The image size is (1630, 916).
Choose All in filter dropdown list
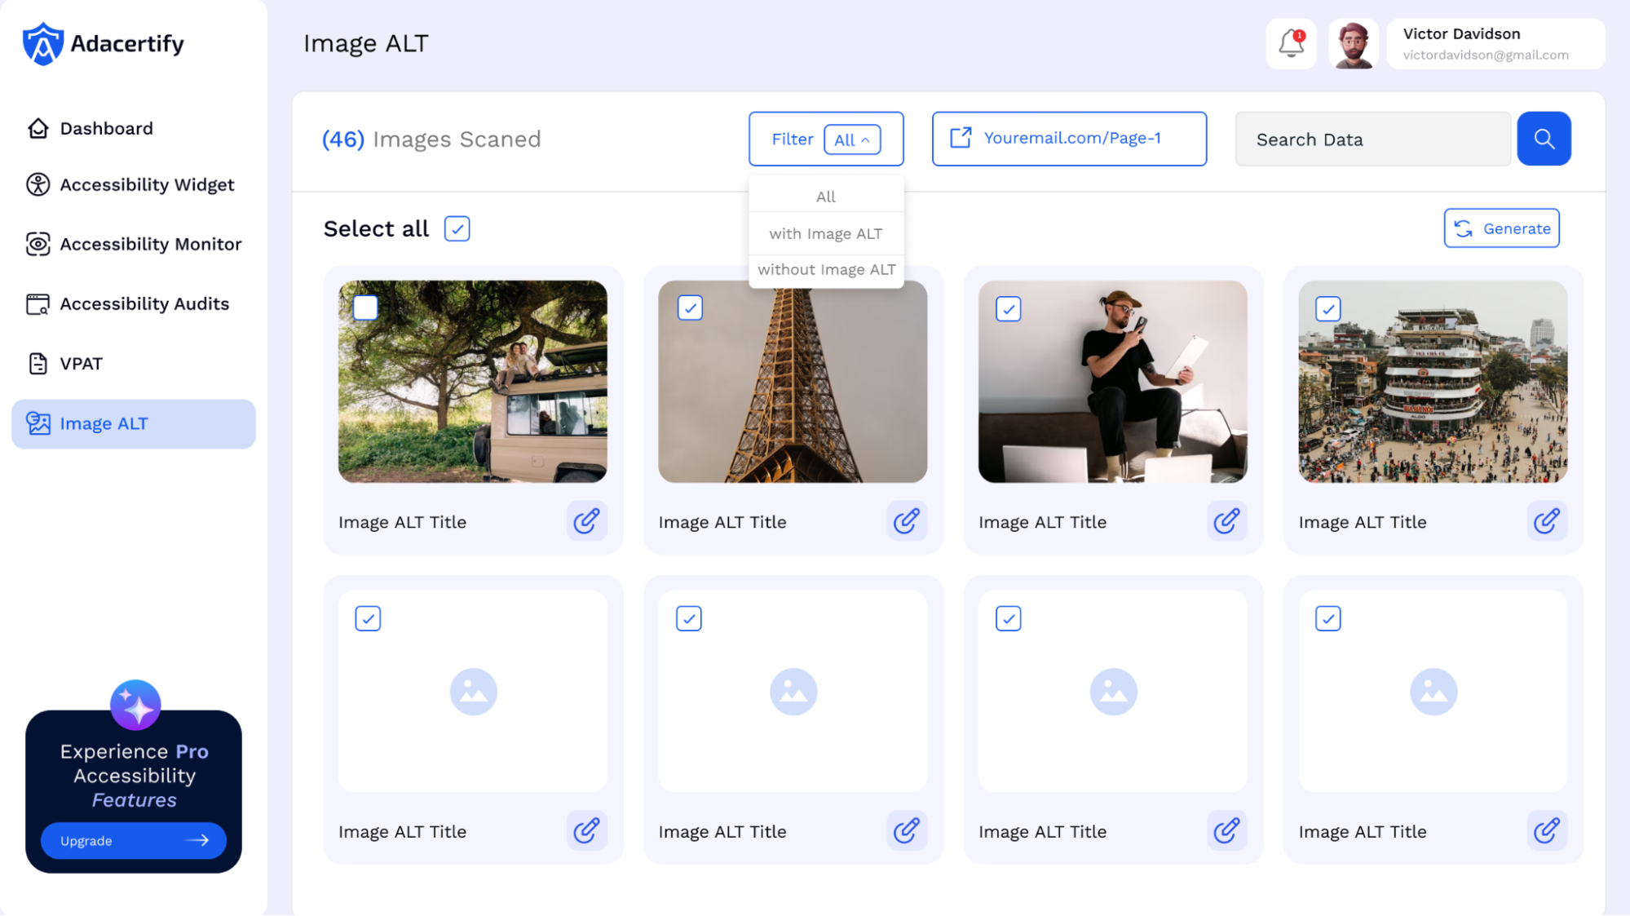[826, 197]
